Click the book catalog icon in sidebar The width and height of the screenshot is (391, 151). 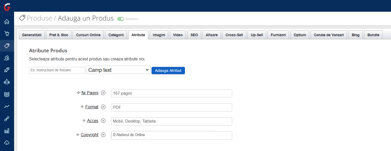pyautogui.click(x=7, y=94)
